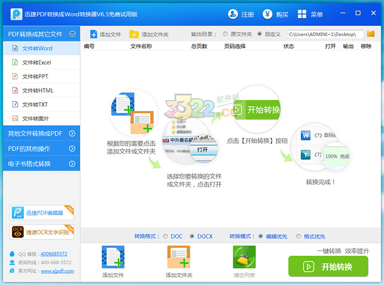Click the large add file icon at bottom
Screen dimensions: 384x285
(113, 257)
